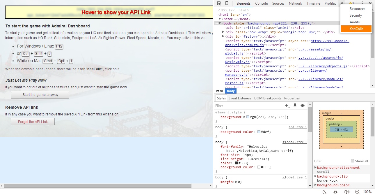The height and width of the screenshot is (195, 375).
Task: Click the Shift key badge
Action: click(39, 54)
